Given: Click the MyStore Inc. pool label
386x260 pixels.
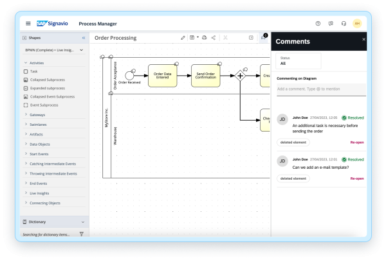Looking at the screenshot, I should pyautogui.click(x=106, y=117).
